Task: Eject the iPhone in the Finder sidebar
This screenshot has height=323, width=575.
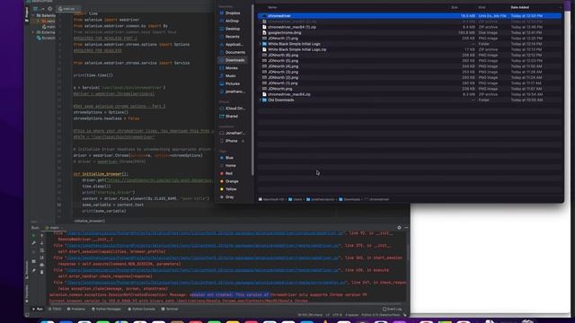Action: (x=243, y=141)
